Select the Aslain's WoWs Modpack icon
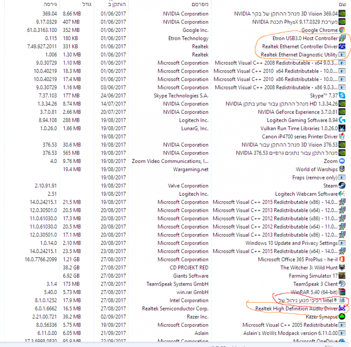The width and height of the screenshot is (351, 347). tap(342, 333)
